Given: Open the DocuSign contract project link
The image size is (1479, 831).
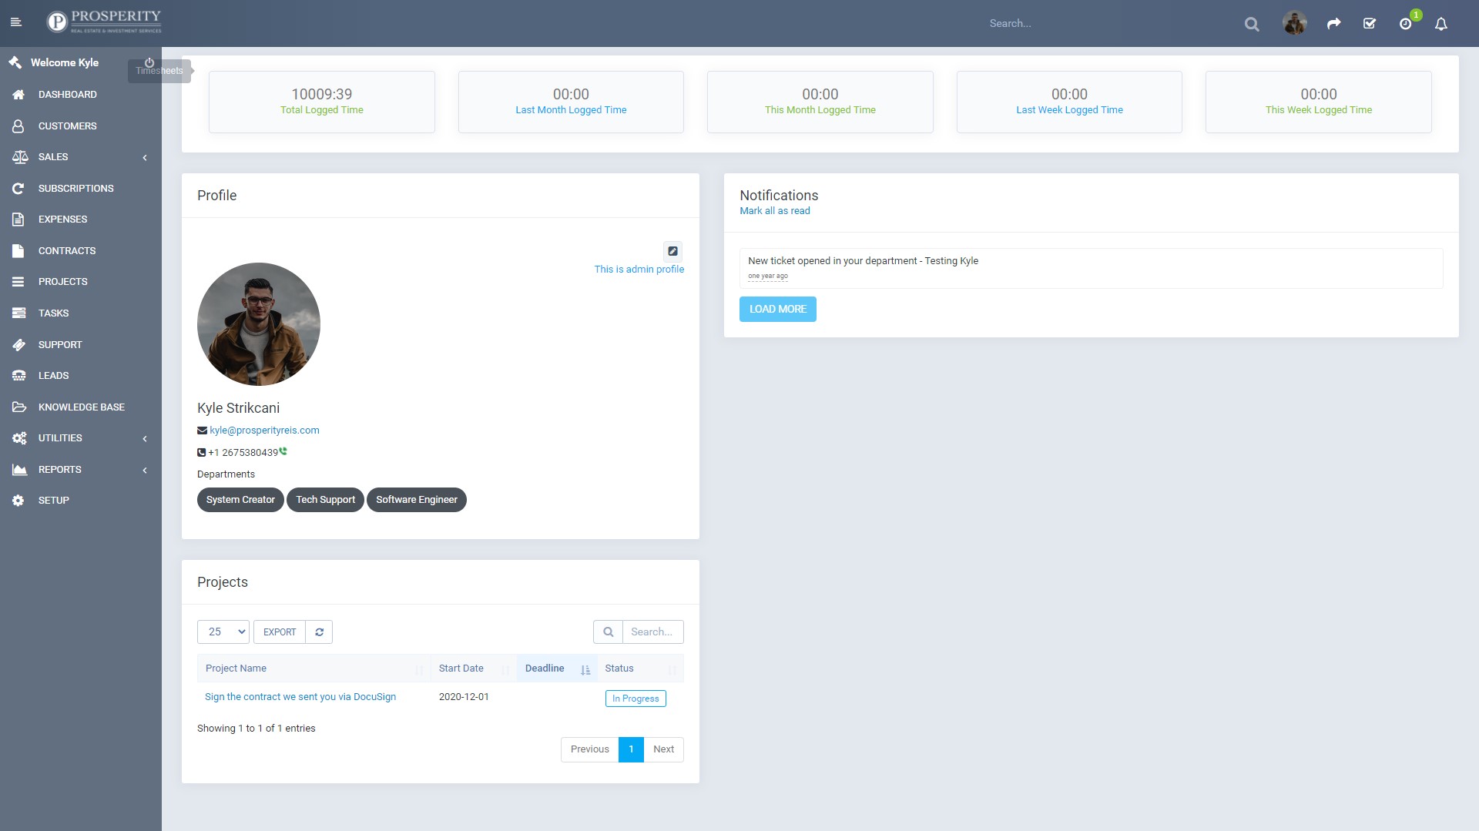Looking at the screenshot, I should click(x=300, y=697).
